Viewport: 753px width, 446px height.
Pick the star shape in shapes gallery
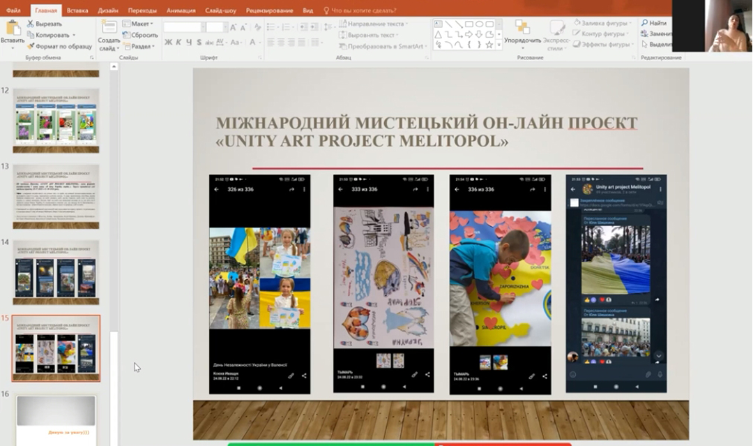click(x=489, y=45)
